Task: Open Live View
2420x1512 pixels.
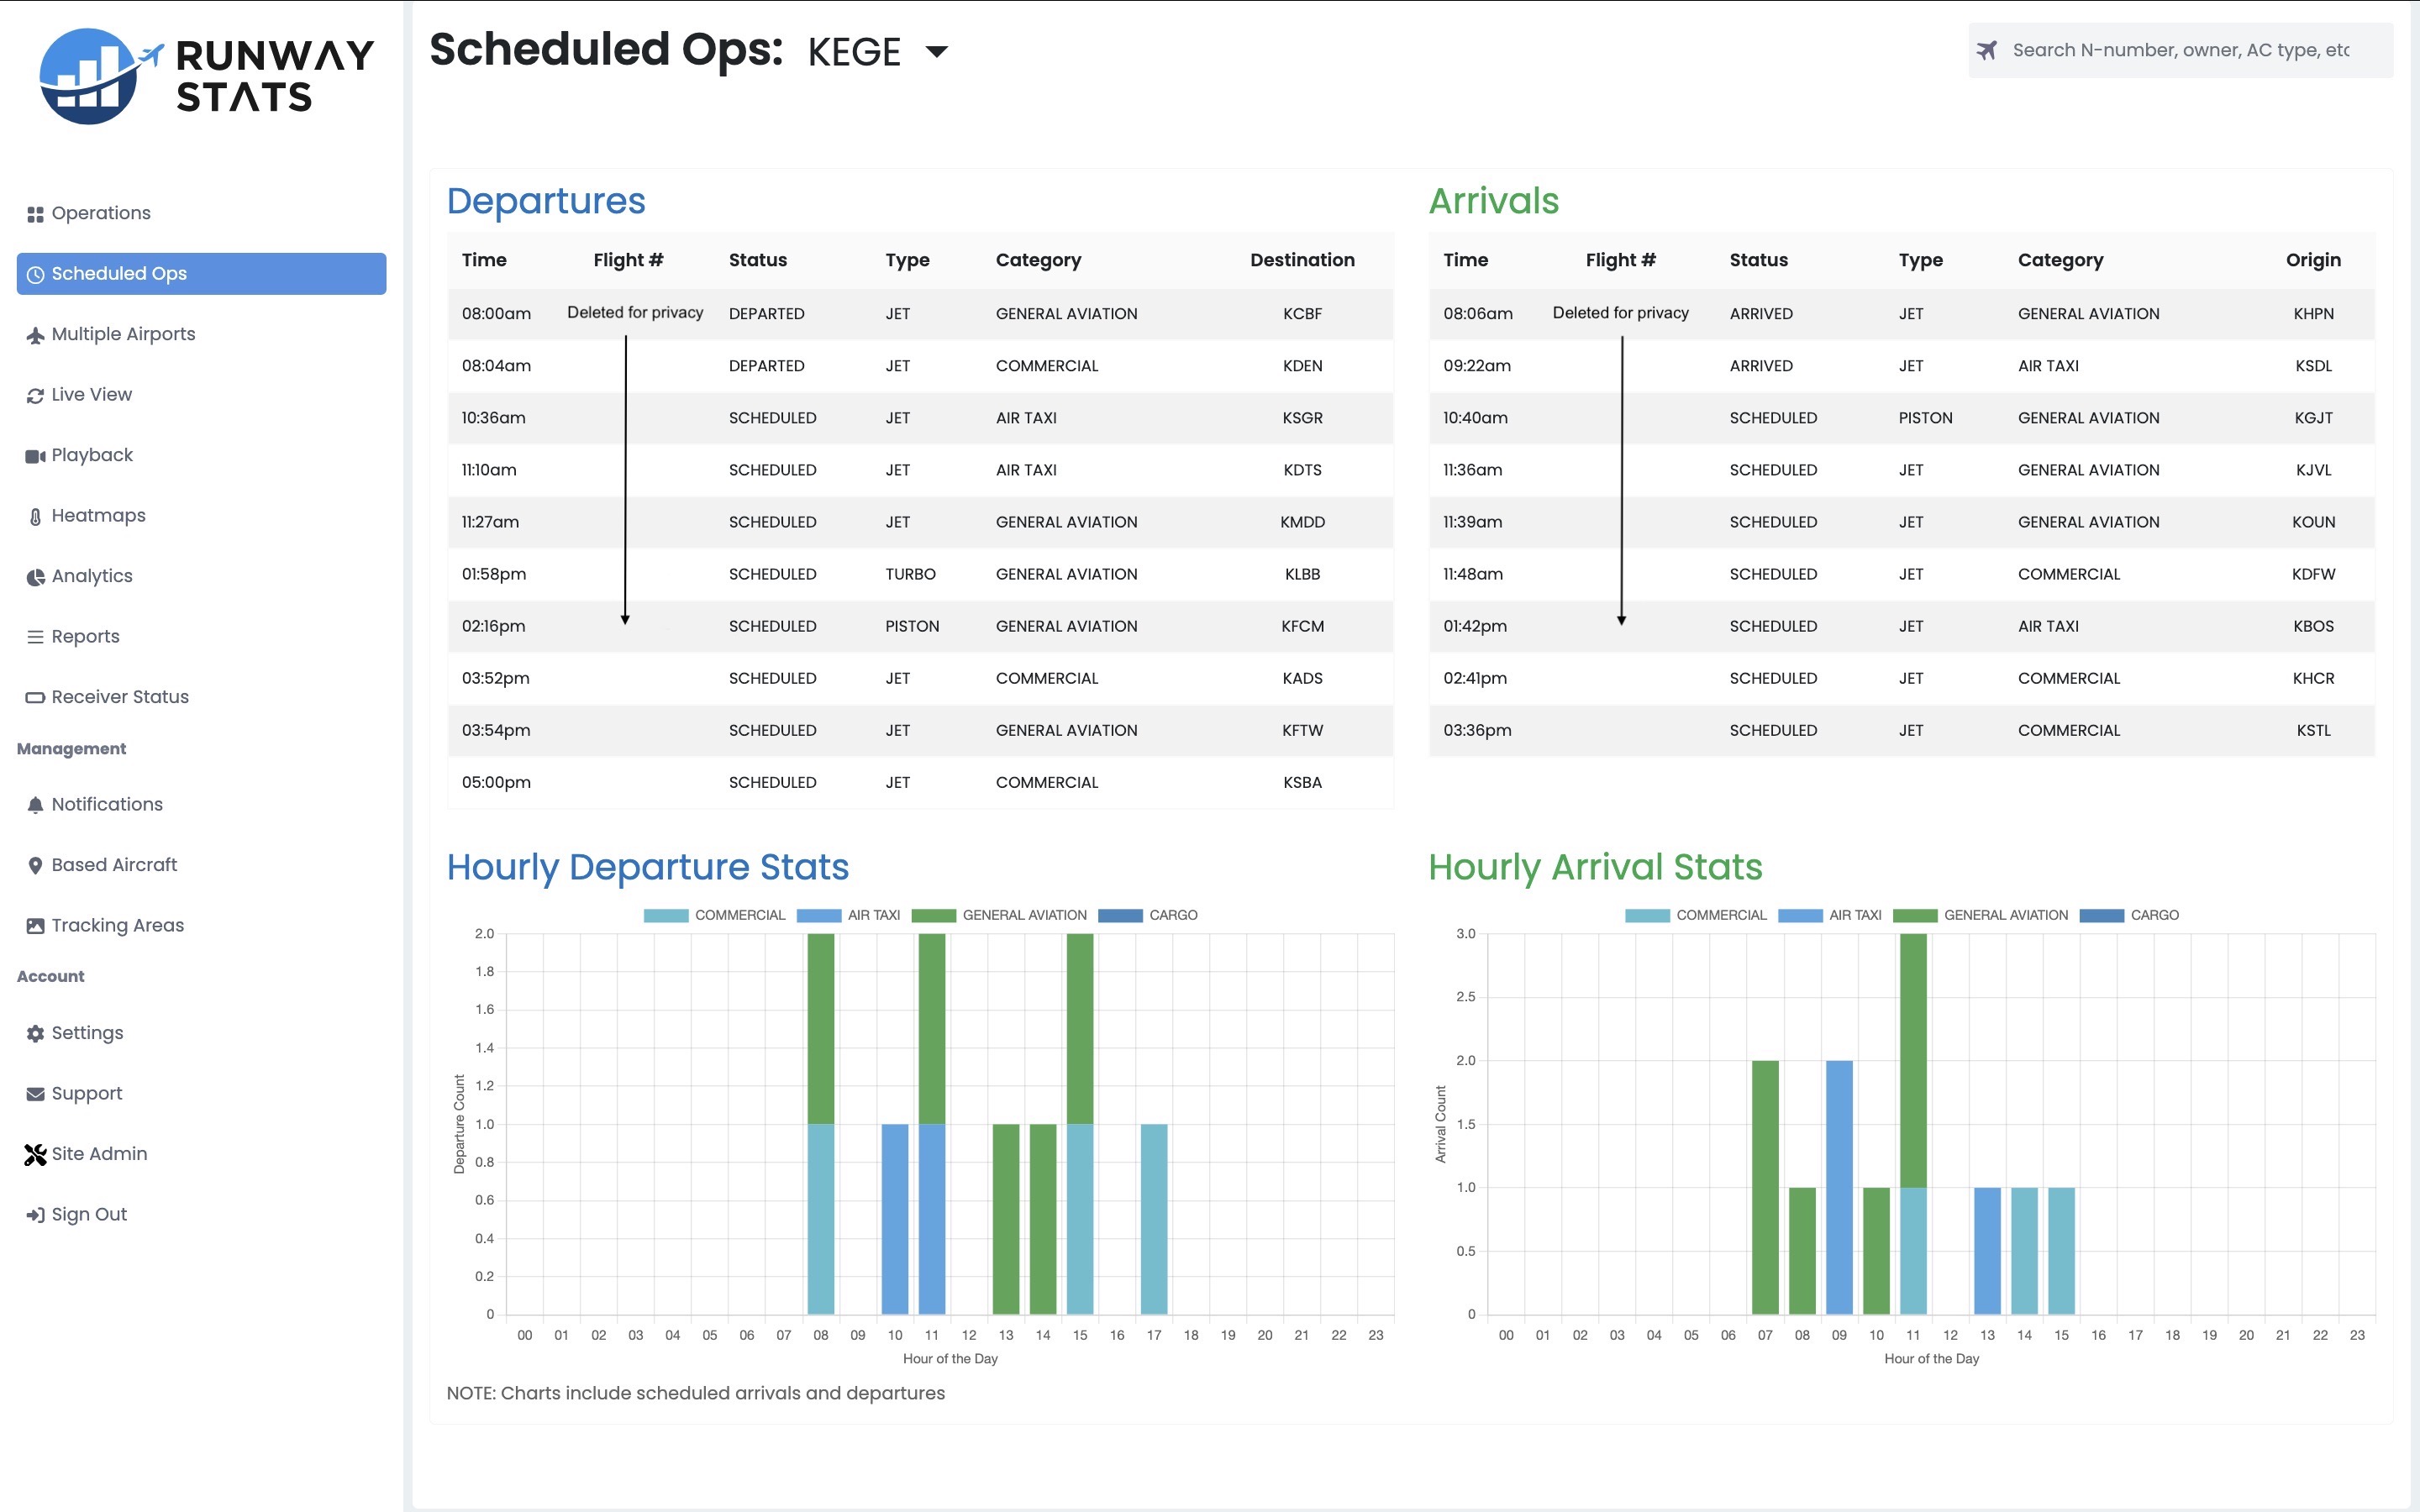Action: click(x=201, y=394)
